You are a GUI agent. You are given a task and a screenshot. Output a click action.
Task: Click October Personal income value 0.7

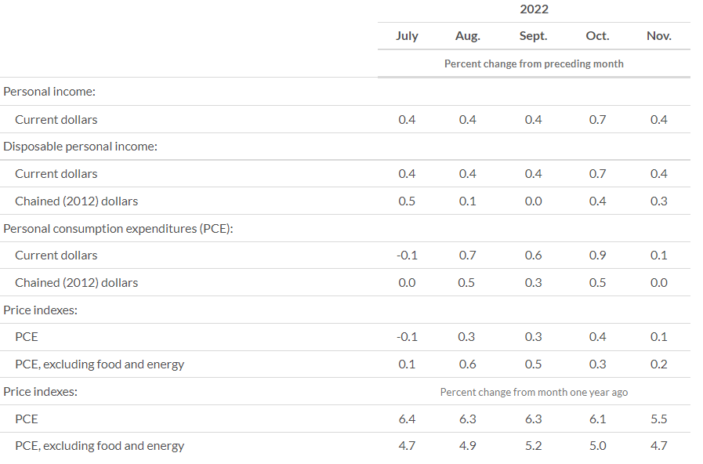click(598, 120)
